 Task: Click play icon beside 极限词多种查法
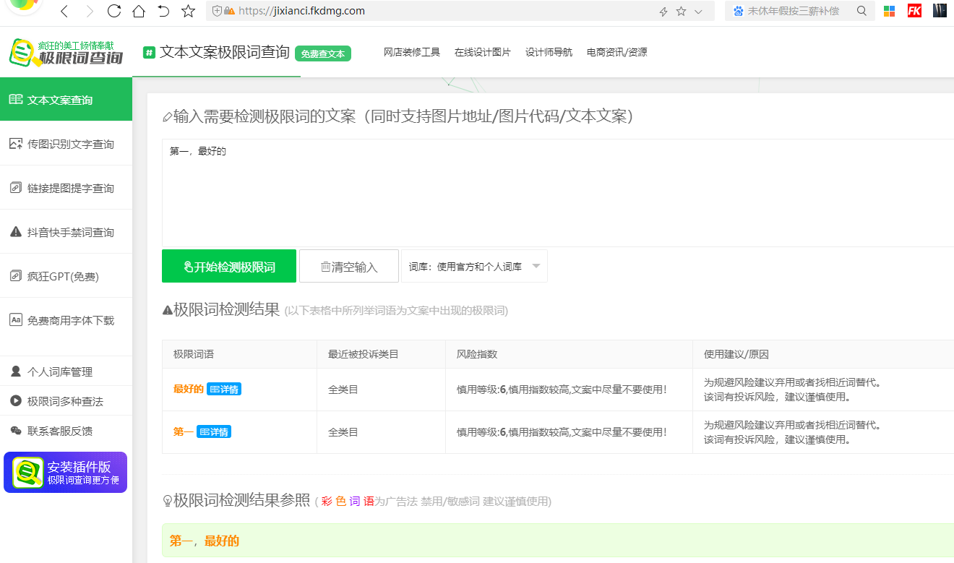point(15,401)
